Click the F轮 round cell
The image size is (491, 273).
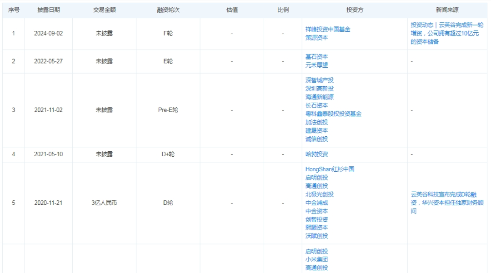click(x=168, y=34)
